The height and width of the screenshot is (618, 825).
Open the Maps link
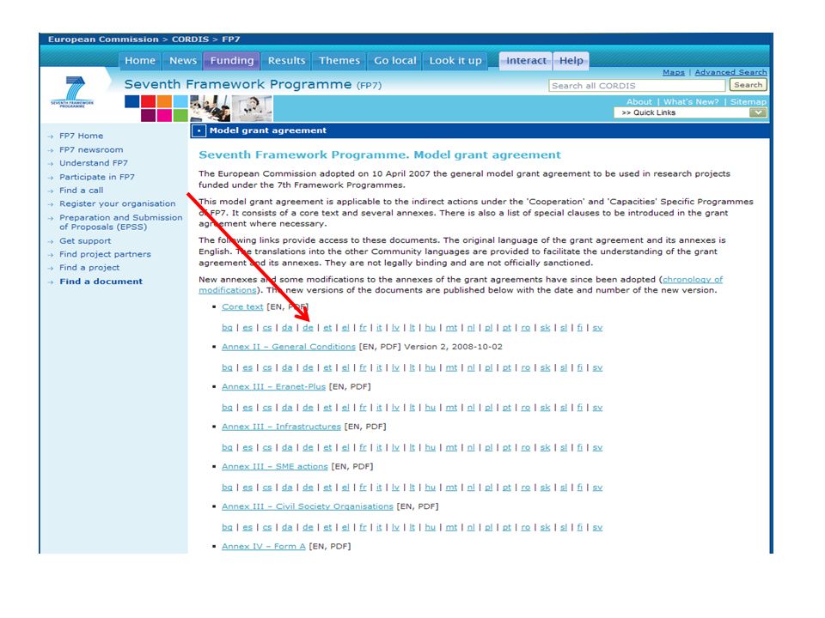tap(674, 72)
